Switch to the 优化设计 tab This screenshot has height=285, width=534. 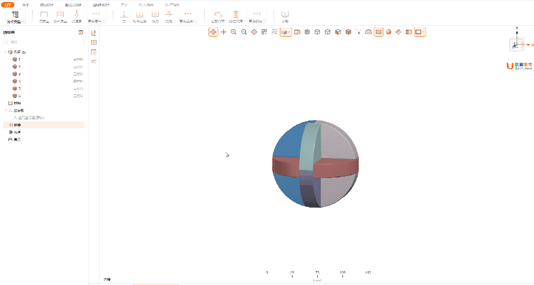(47, 5)
